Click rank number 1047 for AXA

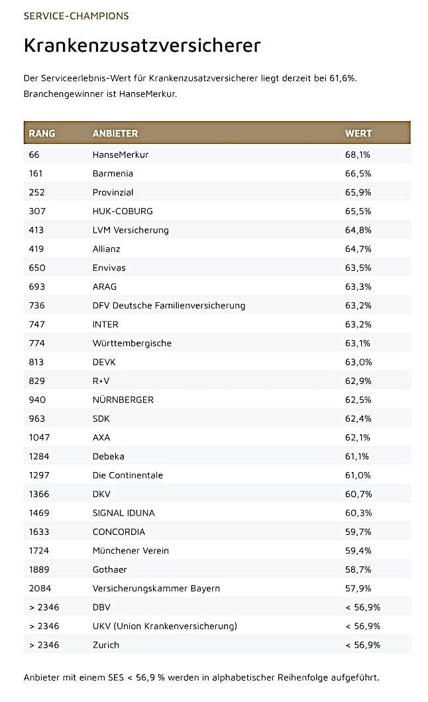coord(39,438)
